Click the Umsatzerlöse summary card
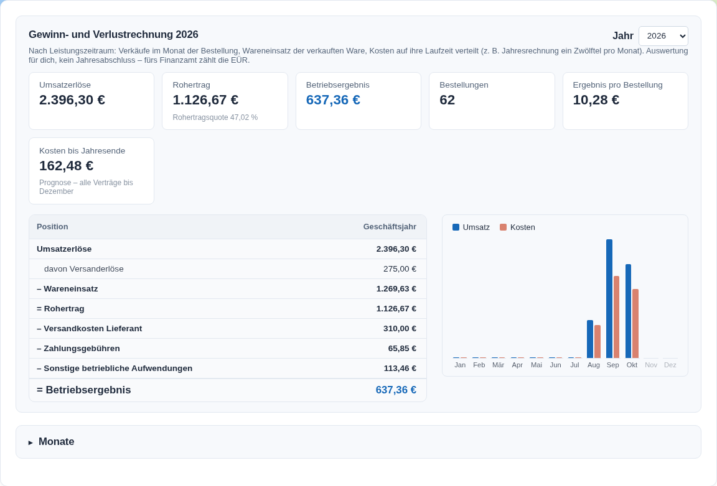717x486 pixels. pos(91,101)
